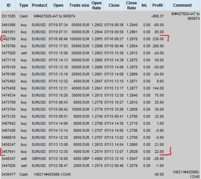
Task: Select trade ID 3482789 row
Action: pyautogui.click(x=82, y=39)
